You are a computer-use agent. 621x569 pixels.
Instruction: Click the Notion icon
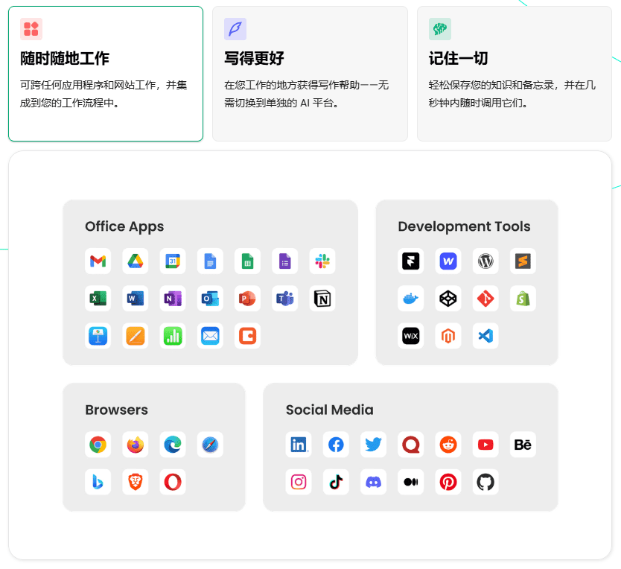coord(322,299)
